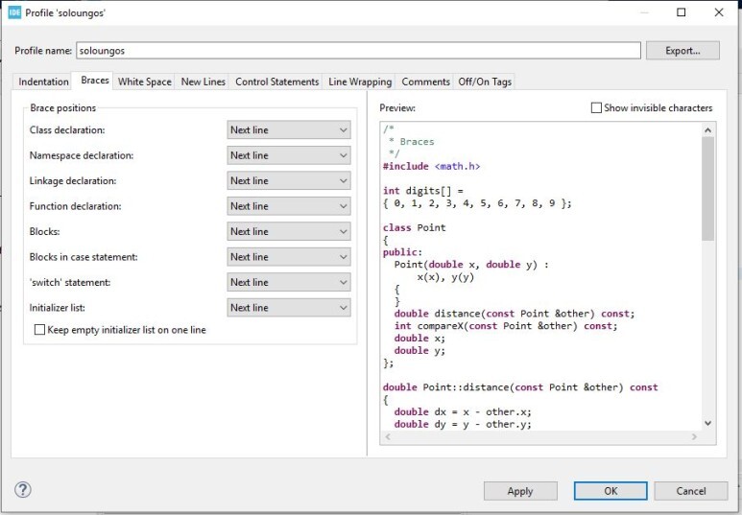Maximize the Profile dialog window
The width and height of the screenshot is (742, 515).
(681, 12)
